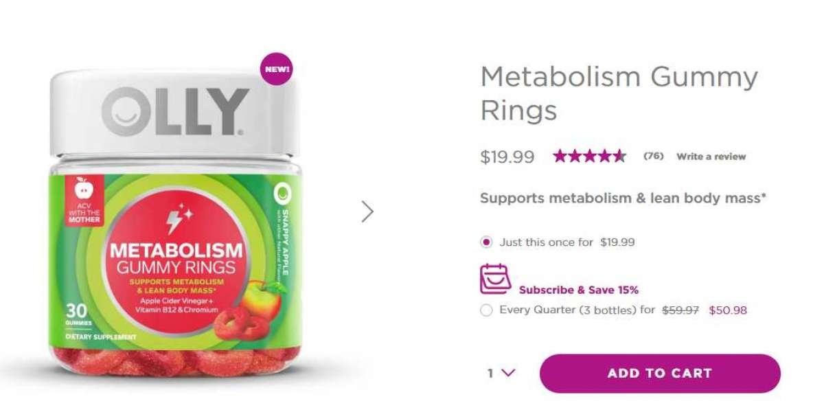824x412 pixels.
Task: Click the star rating icons
Action: 589,156
